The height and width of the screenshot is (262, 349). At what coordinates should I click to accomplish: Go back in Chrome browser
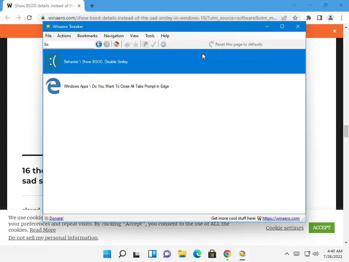pos(7,18)
